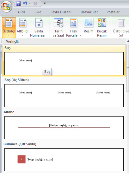The height and width of the screenshot is (173, 129).
Task: Customize the Quick Access Toolbar arrow
Action: pos(45,3)
